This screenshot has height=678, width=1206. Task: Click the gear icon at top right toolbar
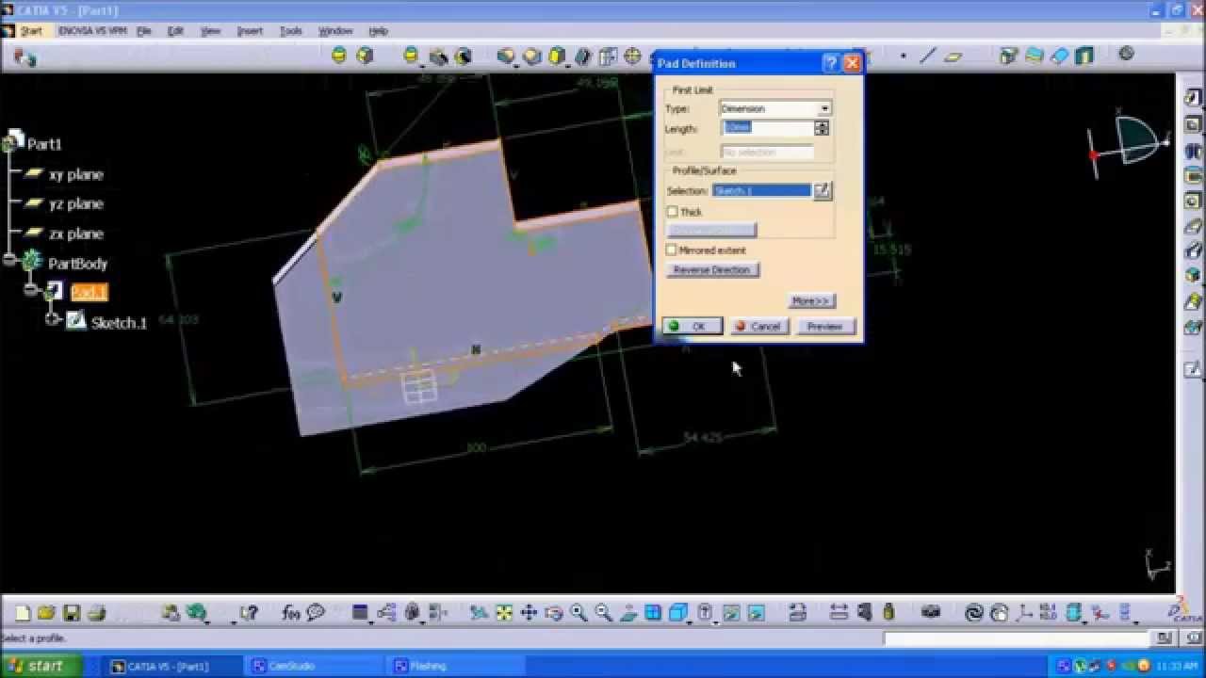point(1126,55)
